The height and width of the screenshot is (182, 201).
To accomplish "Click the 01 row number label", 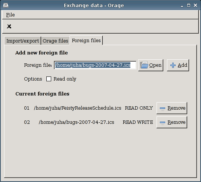I will tap(27, 108).
